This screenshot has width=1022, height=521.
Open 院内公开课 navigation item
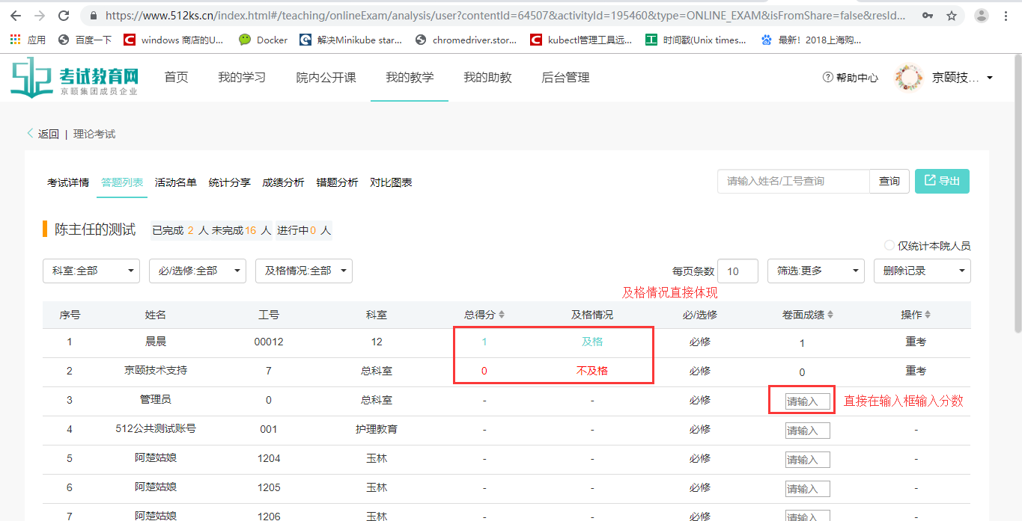pos(326,77)
